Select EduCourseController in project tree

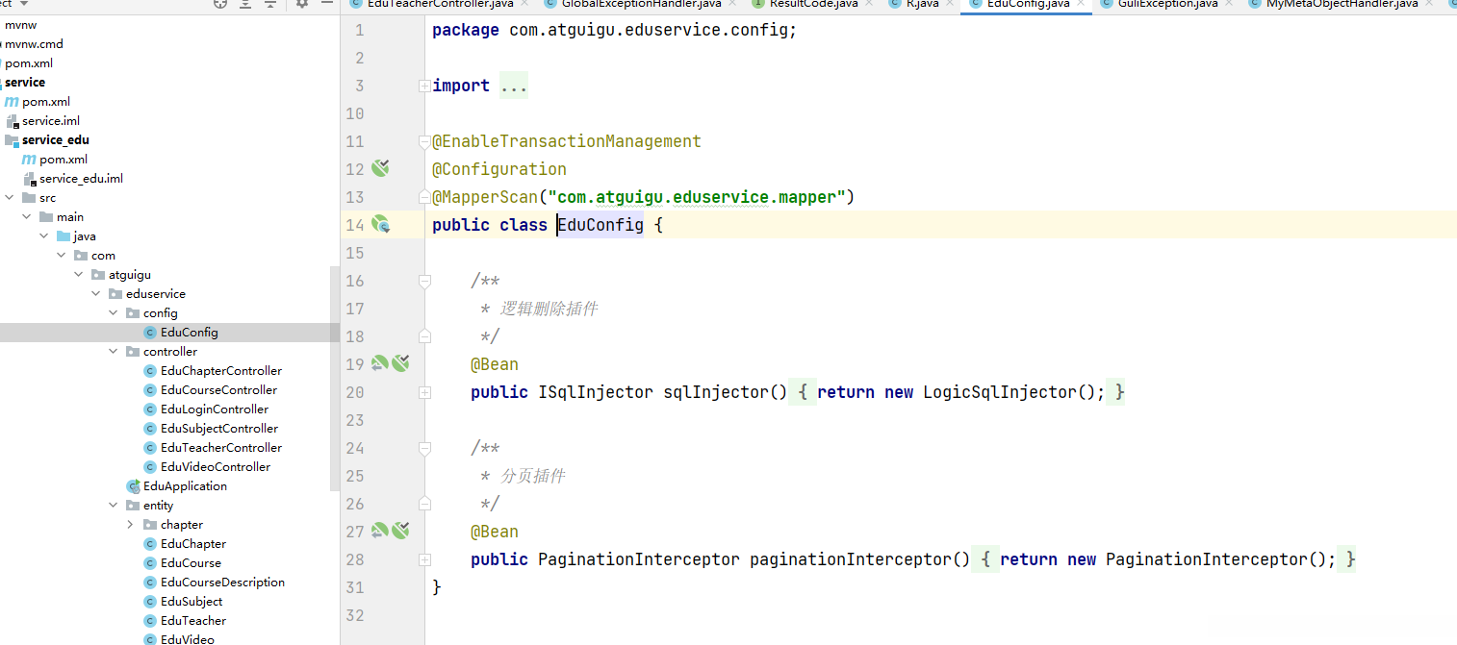218,390
